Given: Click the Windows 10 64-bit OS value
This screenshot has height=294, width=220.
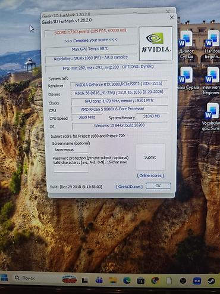Looking at the screenshot, I should click(x=120, y=126).
